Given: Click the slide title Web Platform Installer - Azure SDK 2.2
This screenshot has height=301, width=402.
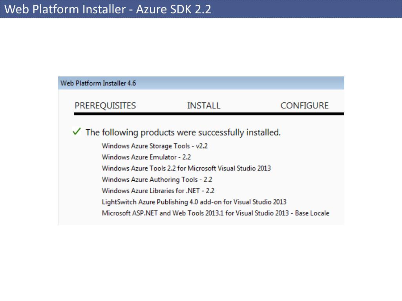Looking at the screenshot, I should pyautogui.click(x=108, y=9).
